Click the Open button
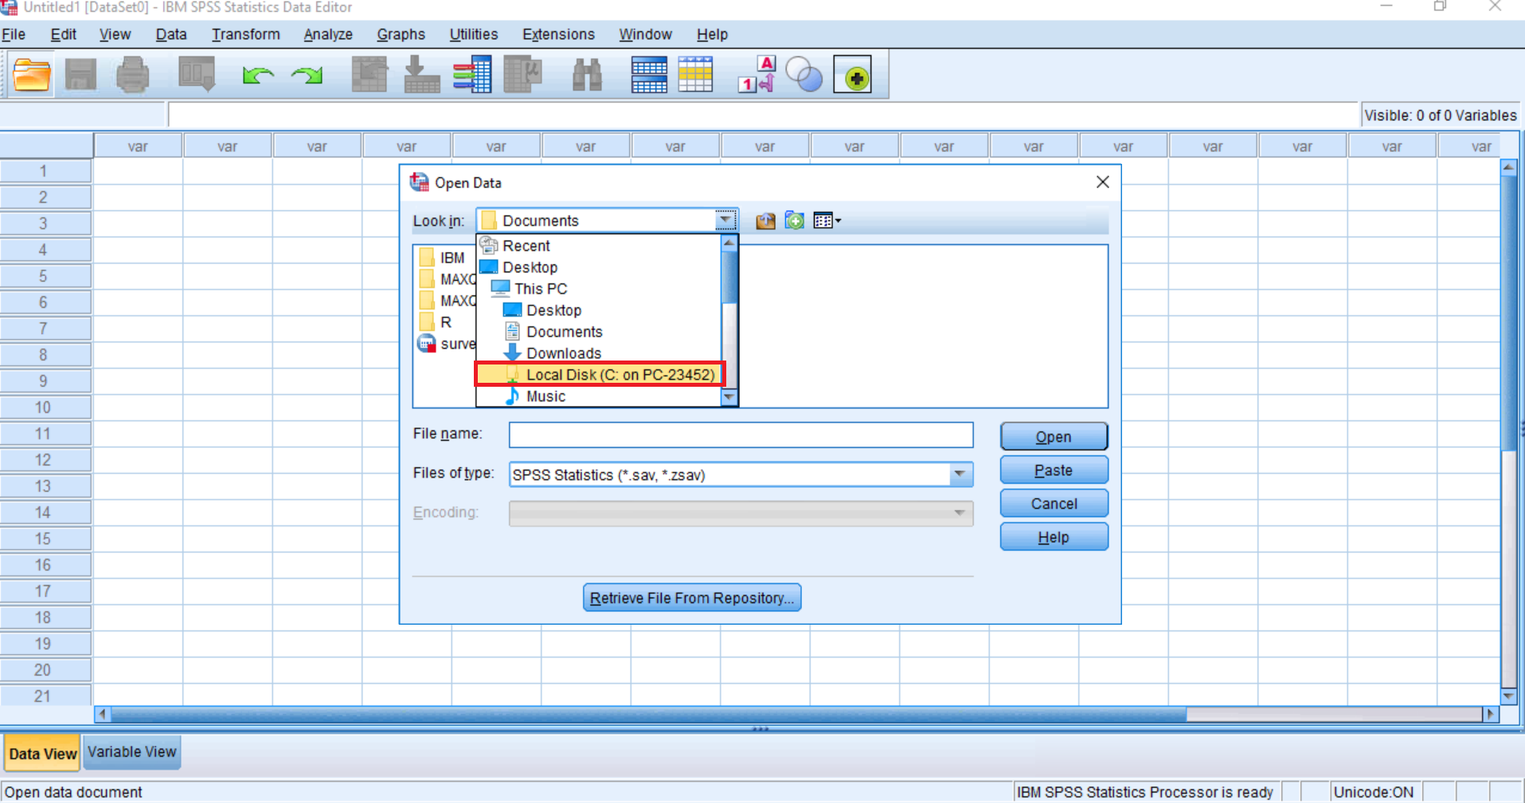 [1054, 437]
